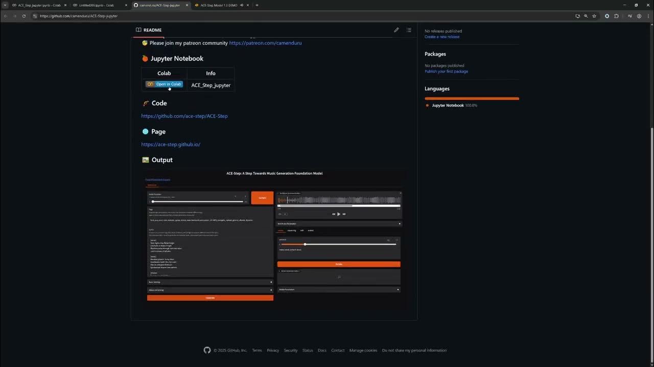Open Terms footer link
The image size is (654, 367).
257,350
